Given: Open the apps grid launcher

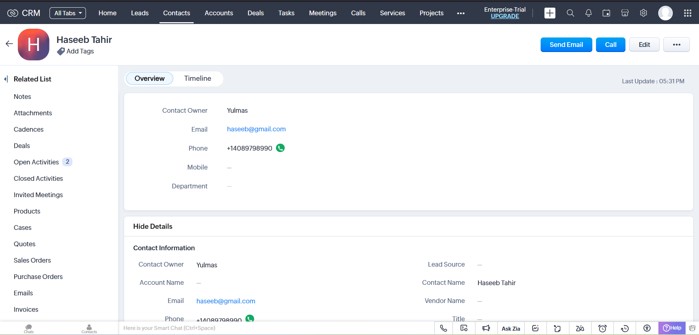Looking at the screenshot, I should tap(687, 13).
